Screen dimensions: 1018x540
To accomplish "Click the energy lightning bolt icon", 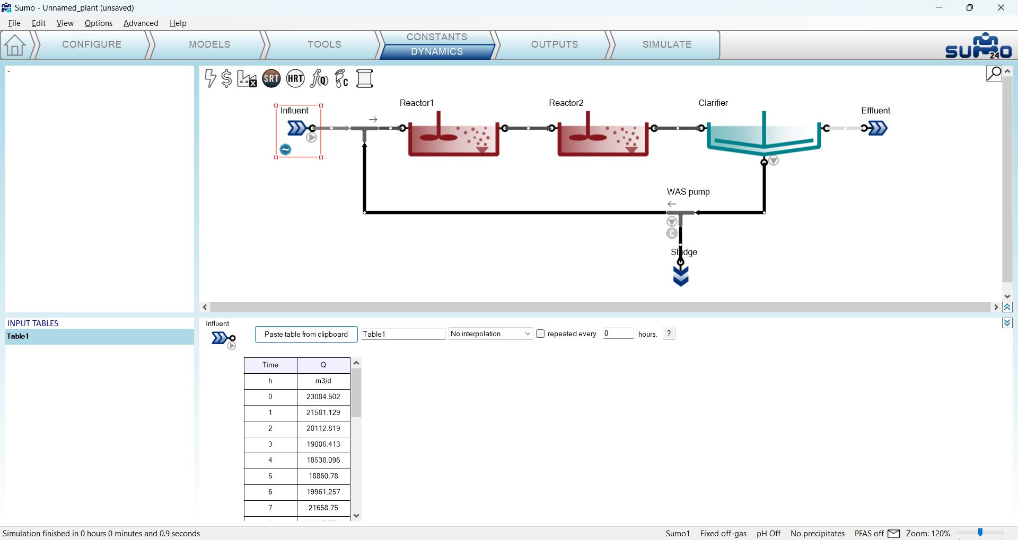I will pyautogui.click(x=210, y=78).
